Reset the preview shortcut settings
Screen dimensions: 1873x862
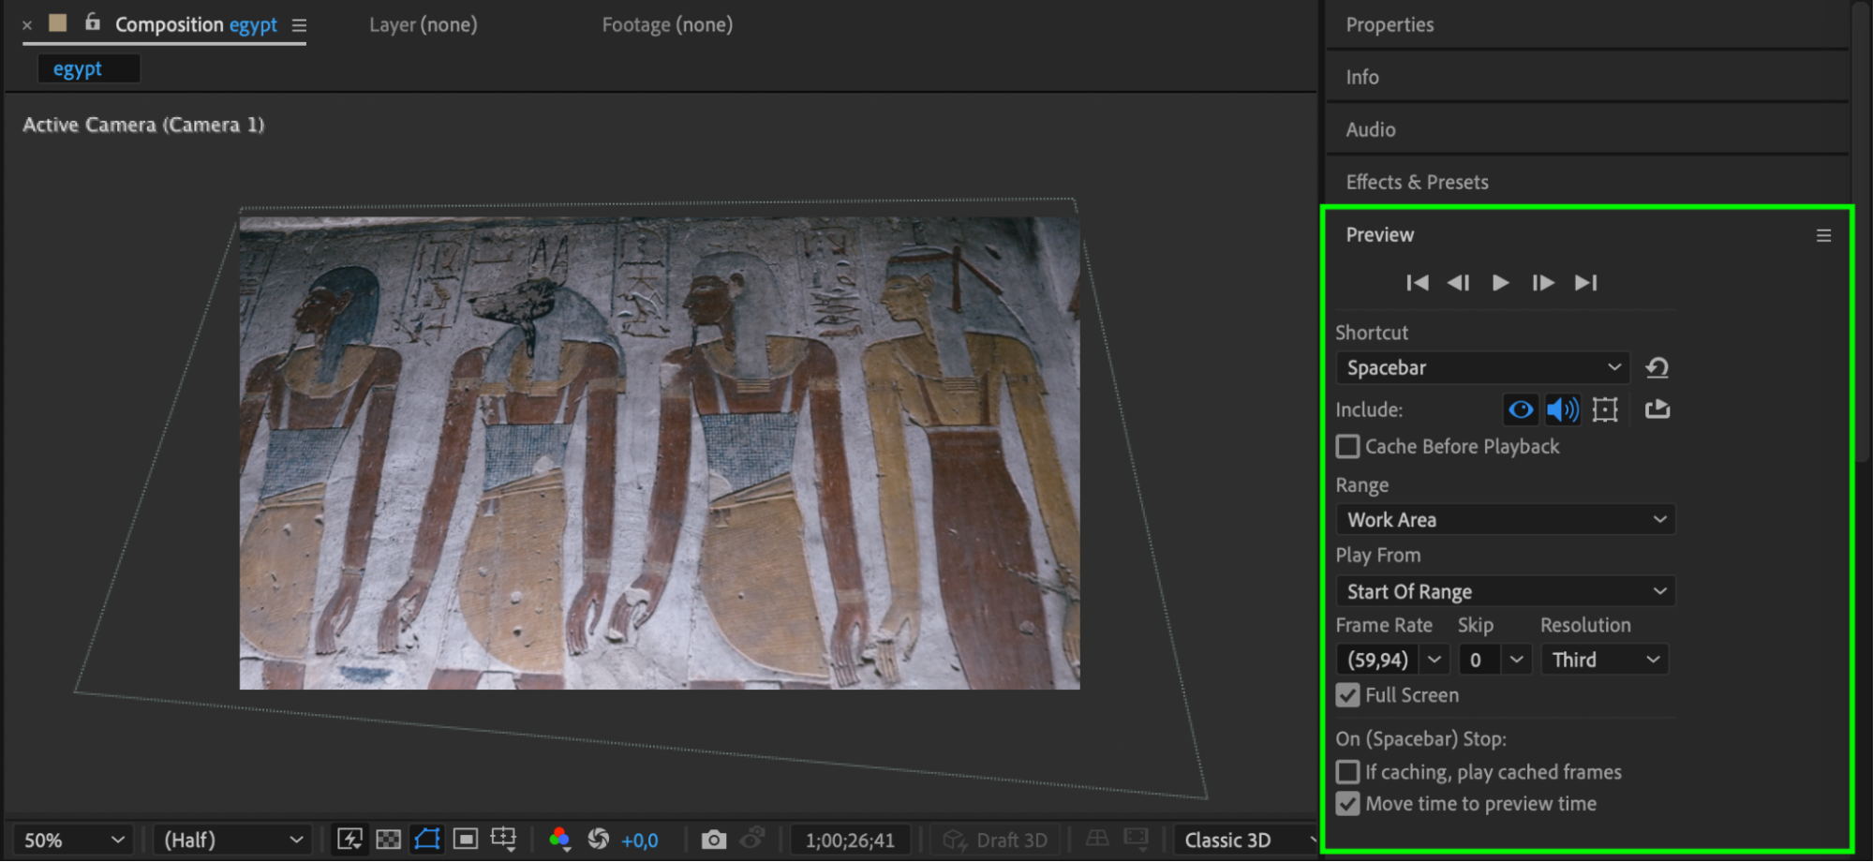(x=1657, y=367)
